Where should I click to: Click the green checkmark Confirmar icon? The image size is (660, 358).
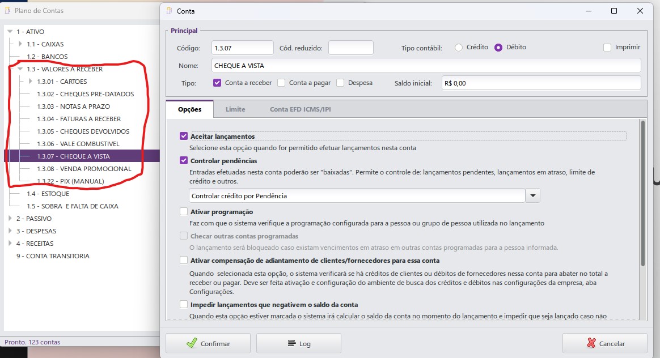192,343
